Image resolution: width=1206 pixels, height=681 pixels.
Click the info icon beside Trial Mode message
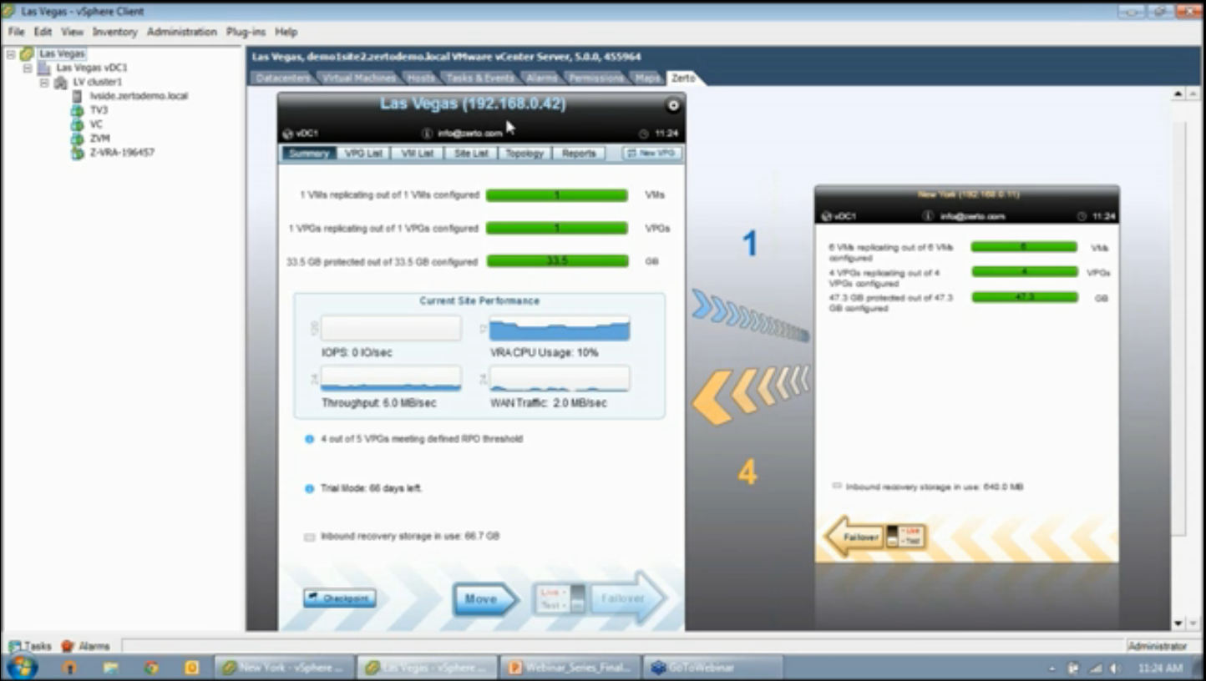[x=309, y=488]
